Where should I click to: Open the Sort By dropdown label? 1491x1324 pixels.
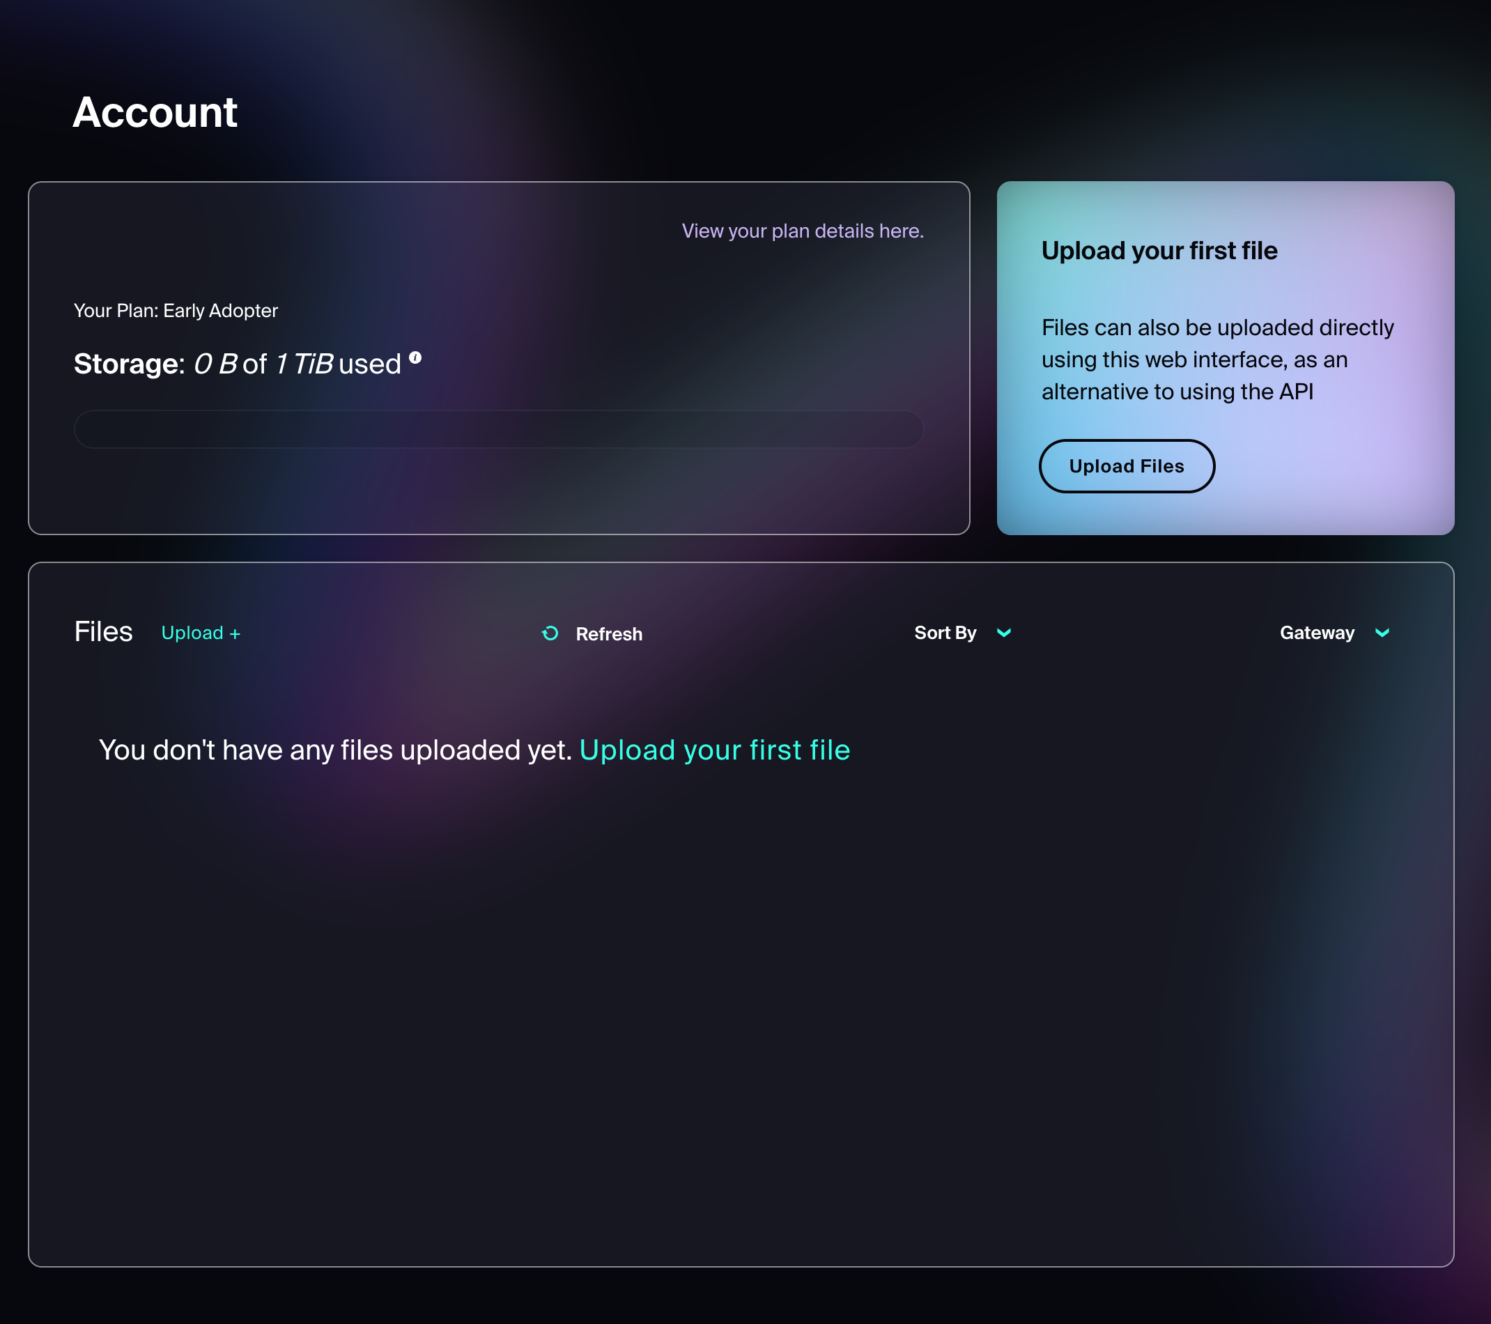coord(945,633)
